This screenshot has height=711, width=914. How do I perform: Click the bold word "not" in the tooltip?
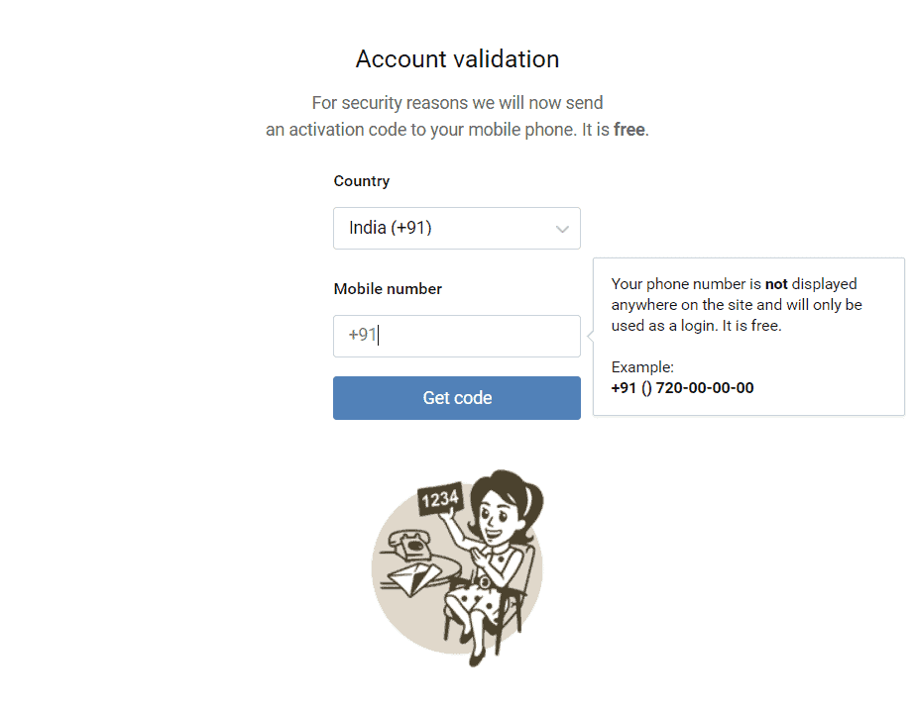776,284
